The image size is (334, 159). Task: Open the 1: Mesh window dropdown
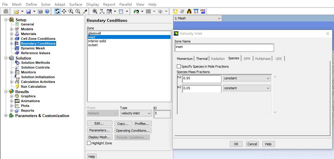point(198,18)
